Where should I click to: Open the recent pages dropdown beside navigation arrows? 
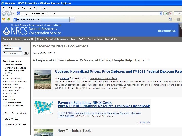(13, 14)
